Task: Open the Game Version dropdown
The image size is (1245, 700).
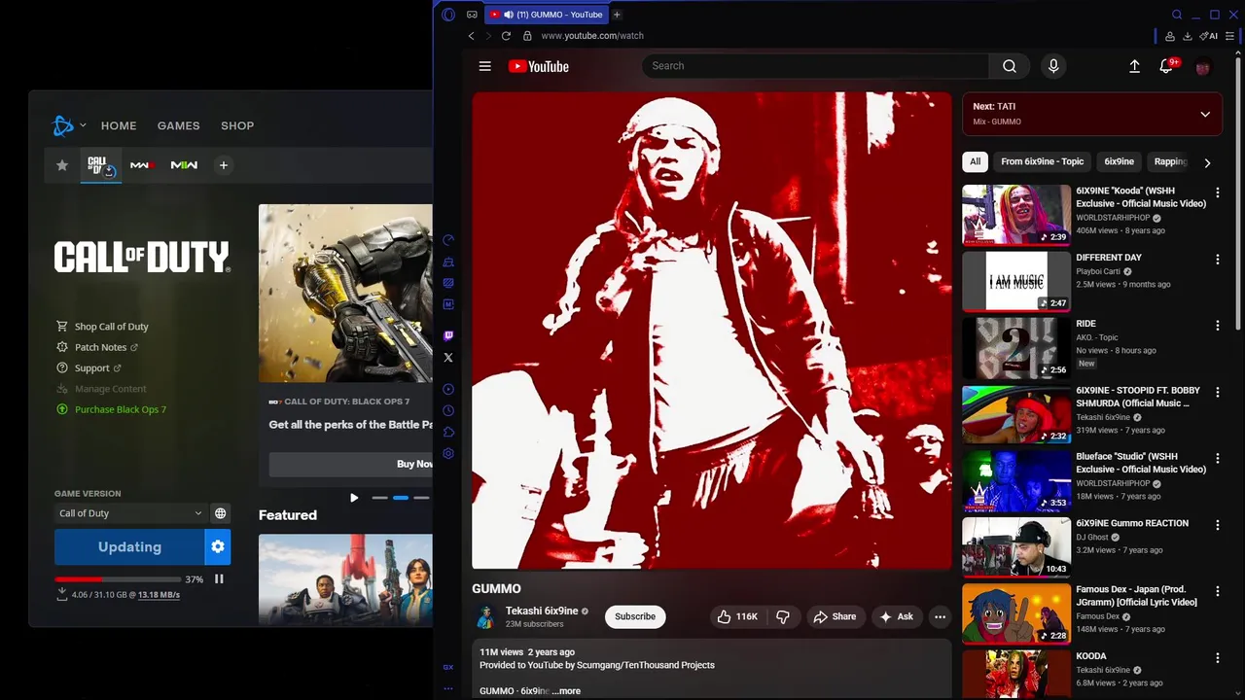Action: point(129,513)
